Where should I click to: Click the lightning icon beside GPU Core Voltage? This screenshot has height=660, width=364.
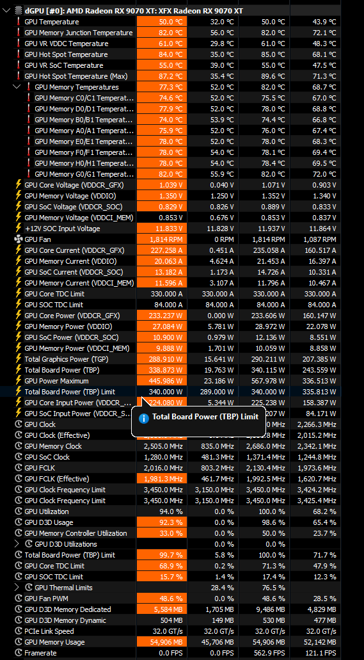tap(18, 185)
